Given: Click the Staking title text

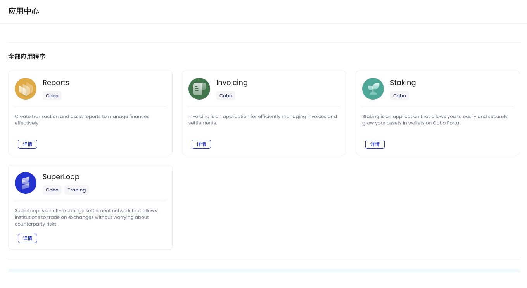Looking at the screenshot, I should (x=403, y=83).
